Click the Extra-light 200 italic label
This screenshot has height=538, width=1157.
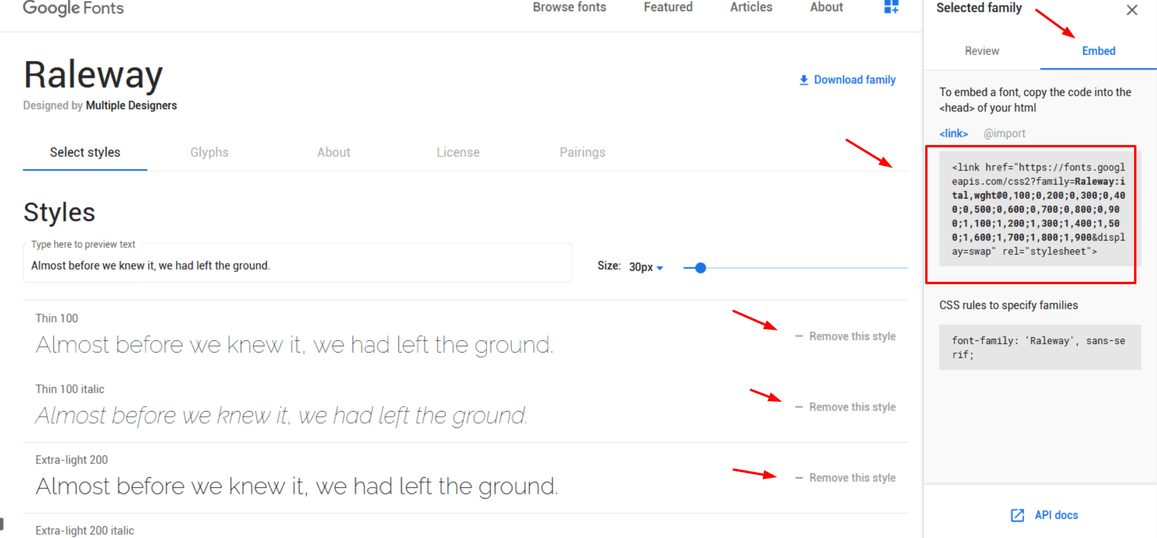click(x=85, y=531)
